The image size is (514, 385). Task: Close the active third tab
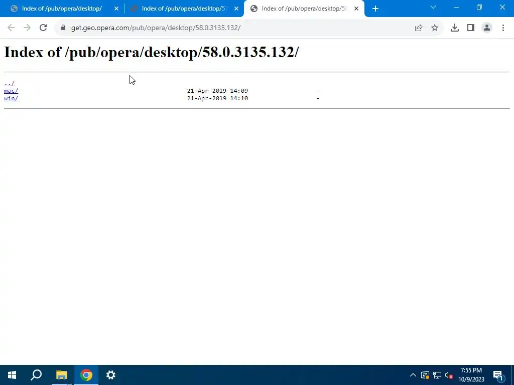pos(356,9)
